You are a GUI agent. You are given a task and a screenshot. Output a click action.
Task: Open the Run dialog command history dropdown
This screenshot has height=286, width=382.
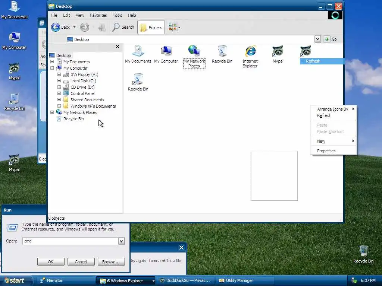click(121, 241)
